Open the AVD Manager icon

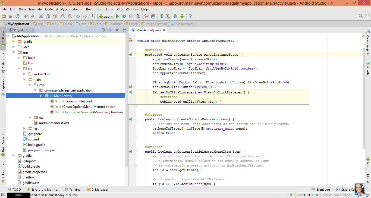tap(168, 17)
